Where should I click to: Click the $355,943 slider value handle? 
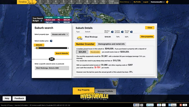pos(39,45)
